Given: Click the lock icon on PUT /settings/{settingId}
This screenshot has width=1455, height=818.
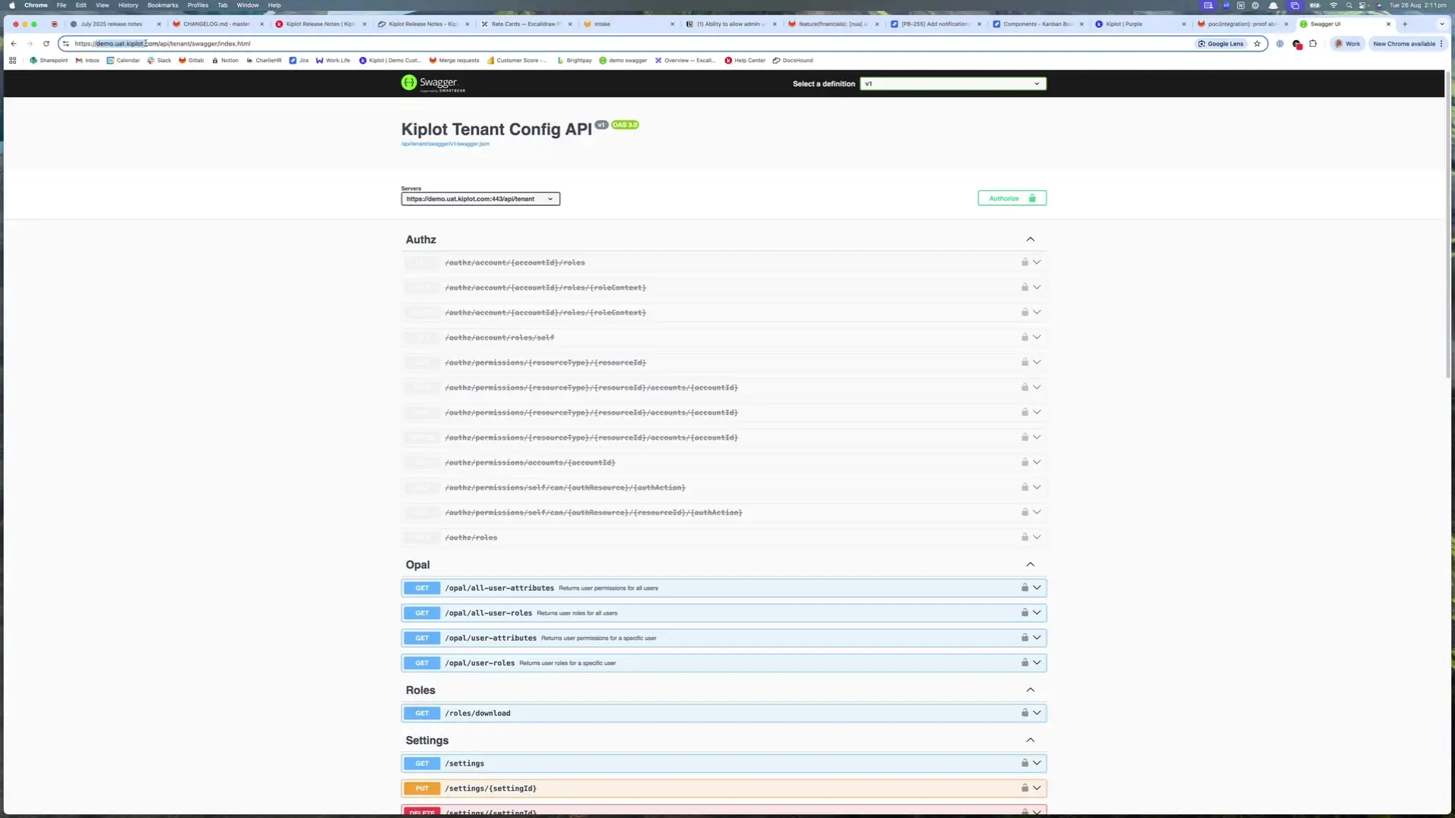Looking at the screenshot, I should [1025, 788].
